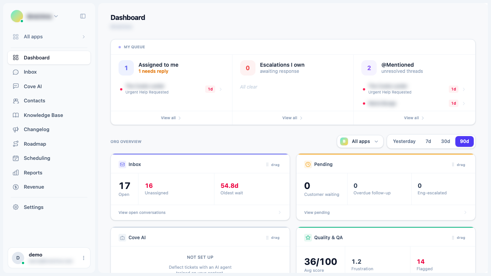Expand the Assigned to me row chevron

coord(221,89)
